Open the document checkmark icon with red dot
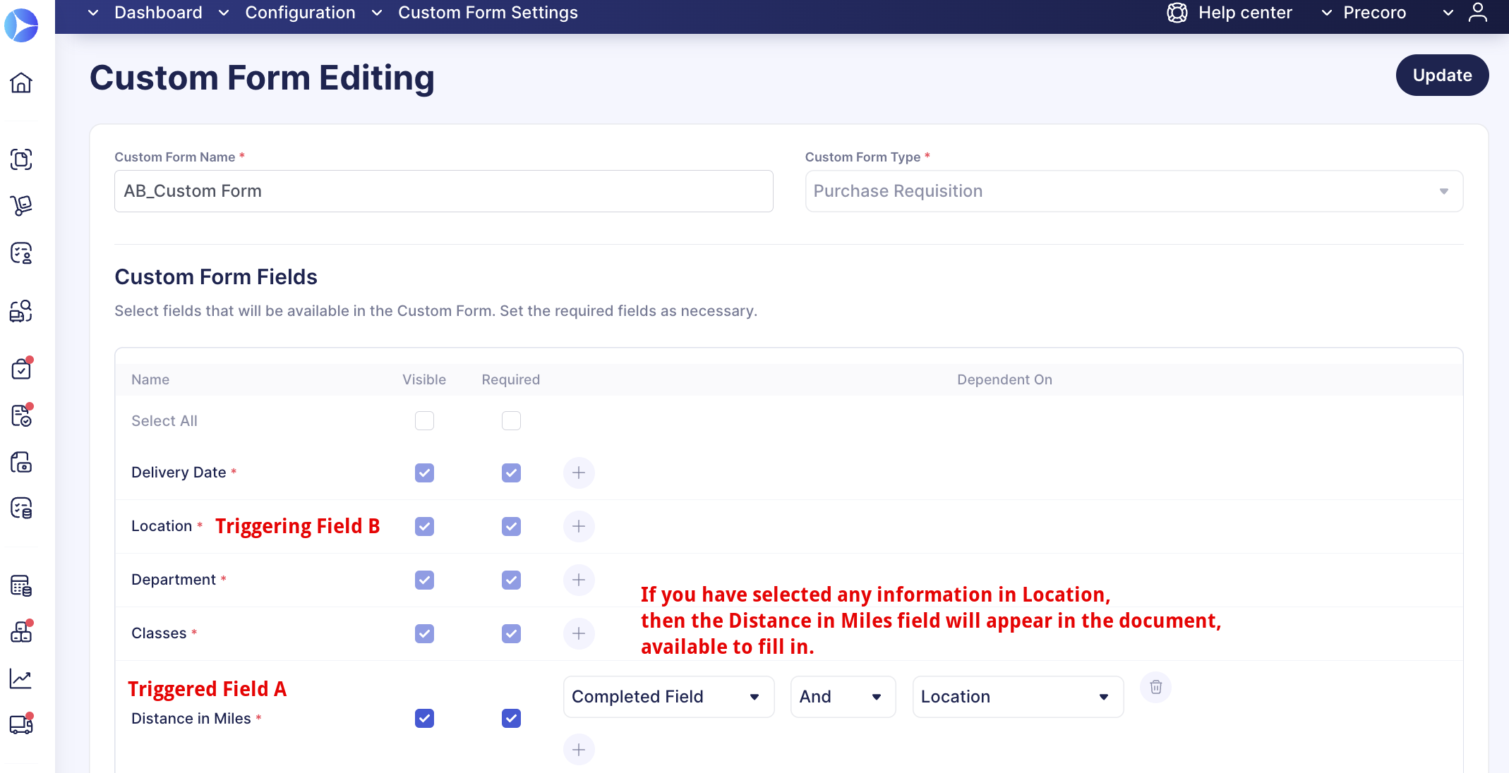This screenshot has width=1509, height=773. coord(22,415)
